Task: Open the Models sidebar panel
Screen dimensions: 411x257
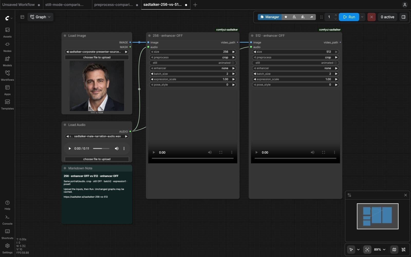Action: coord(7,61)
